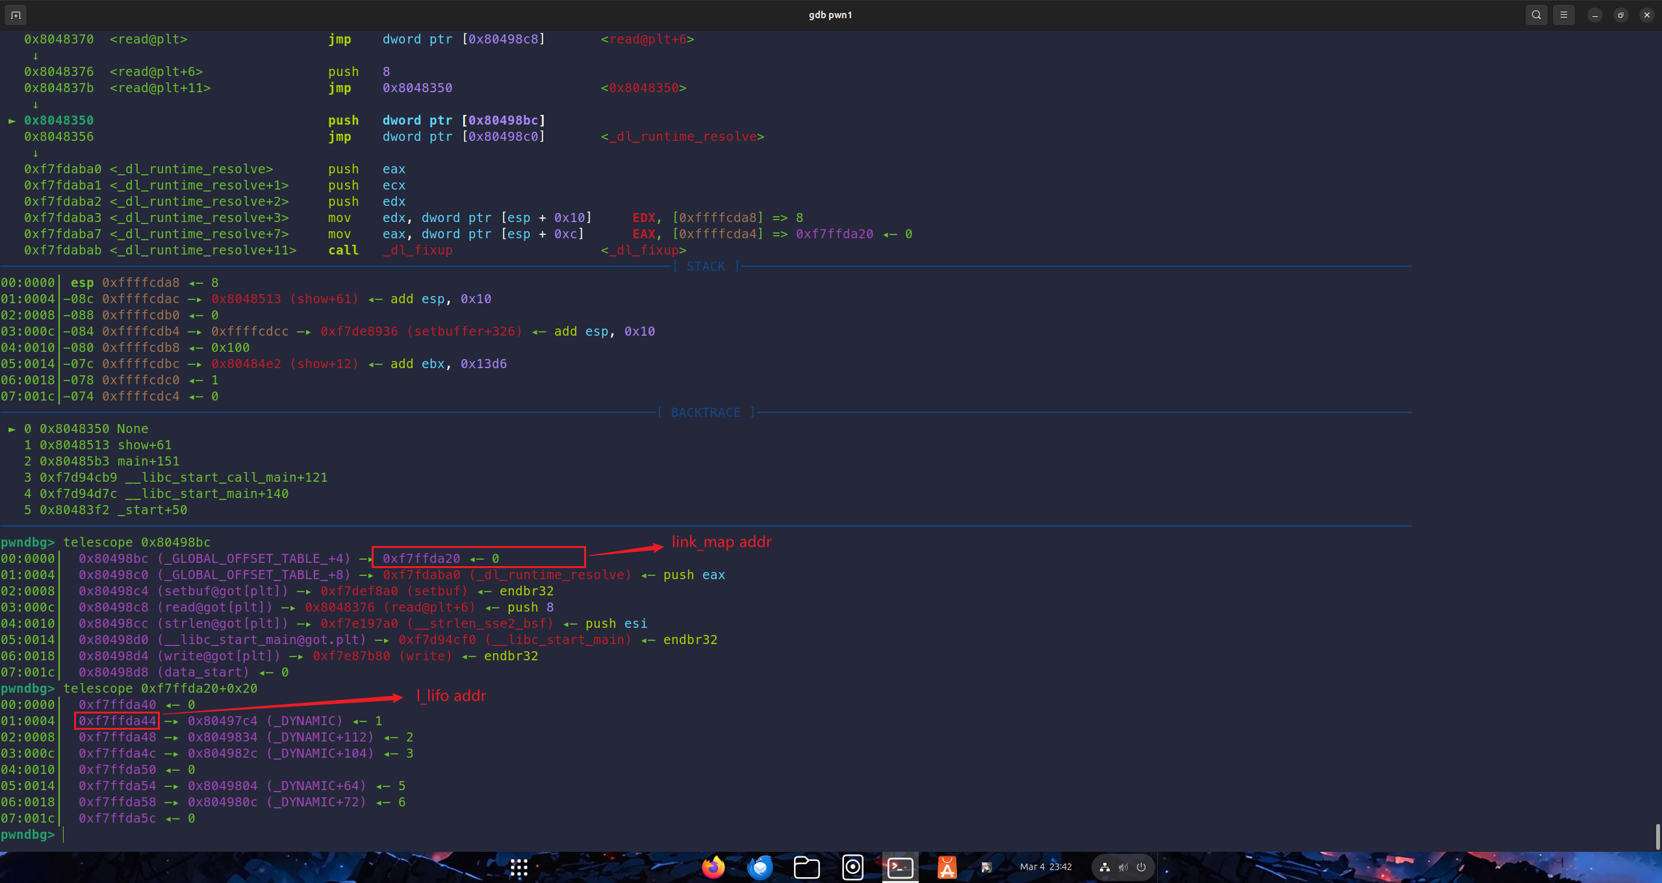Restore the gdb pwn1 terminal window size
This screenshot has height=883, width=1662.
(1621, 15)
